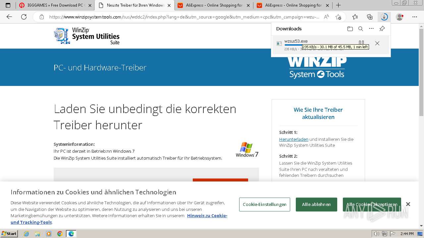Open Collections toolbar icon
Viewport: 424px width, 238px height.
370,17
